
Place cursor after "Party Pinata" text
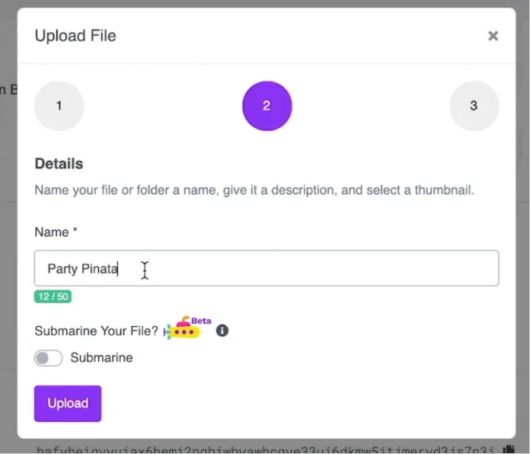tap(118, 269)
